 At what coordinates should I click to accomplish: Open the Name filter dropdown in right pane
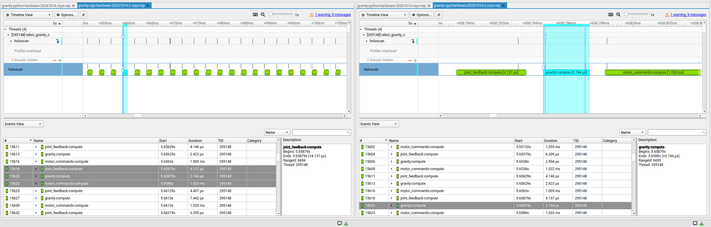click(x=633, y=133)
